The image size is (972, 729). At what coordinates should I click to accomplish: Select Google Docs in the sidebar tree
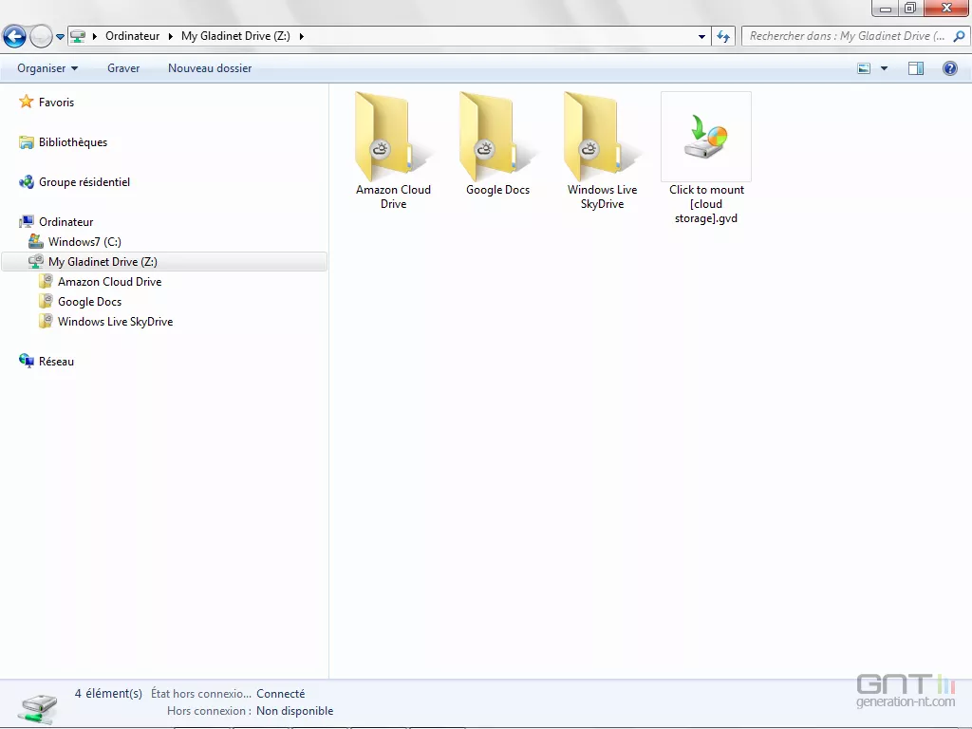click(x=89, y=302)
